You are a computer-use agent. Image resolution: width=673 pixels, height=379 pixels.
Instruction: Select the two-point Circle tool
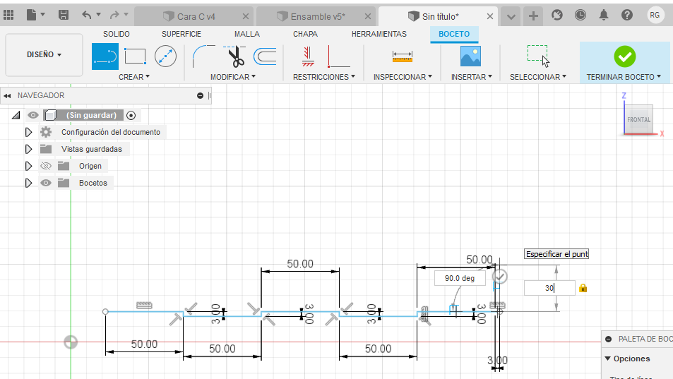tap(165, 56)
